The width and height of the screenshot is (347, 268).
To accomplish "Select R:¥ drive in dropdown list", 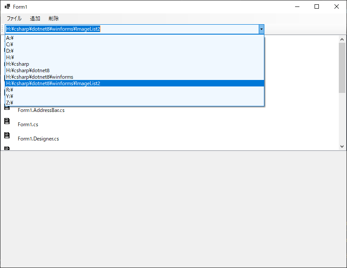I will (135, 90).
